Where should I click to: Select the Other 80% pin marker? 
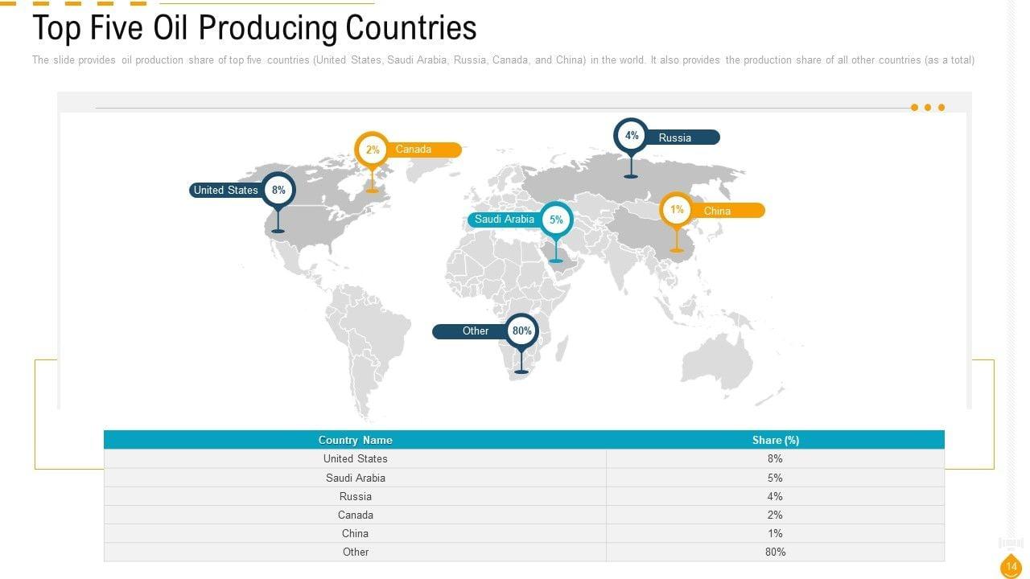click(521, 331)
